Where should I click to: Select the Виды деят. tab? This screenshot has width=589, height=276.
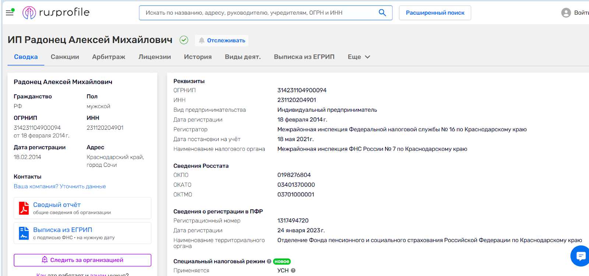coord(243,57)
